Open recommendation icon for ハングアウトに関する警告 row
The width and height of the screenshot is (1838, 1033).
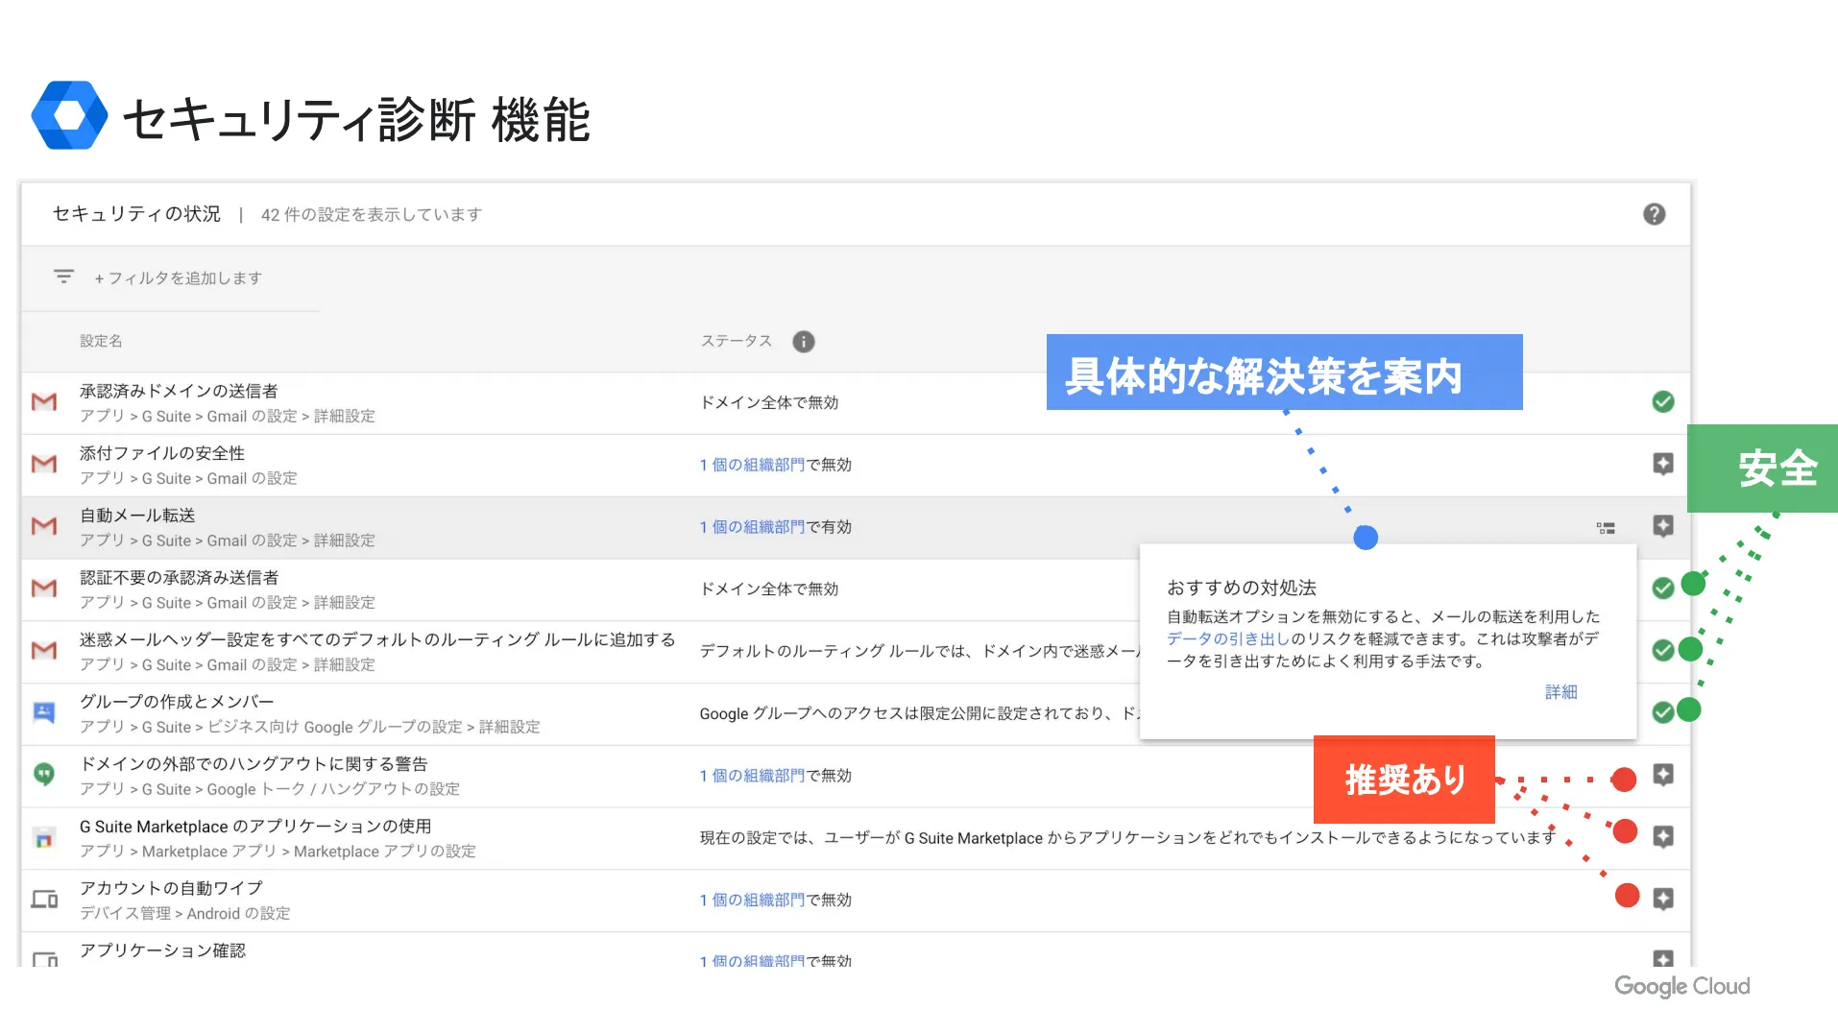click(x=1663, y=775)
